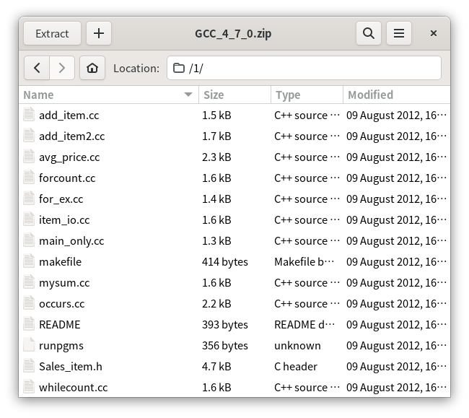Screen dimensions: 469x418
Task: Sort by the Modified column header
Action: 395,95
